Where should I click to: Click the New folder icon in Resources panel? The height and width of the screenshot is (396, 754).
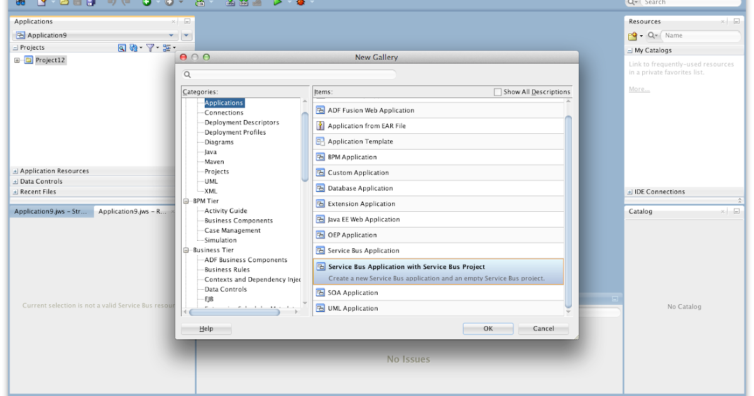tap(633, 36)
